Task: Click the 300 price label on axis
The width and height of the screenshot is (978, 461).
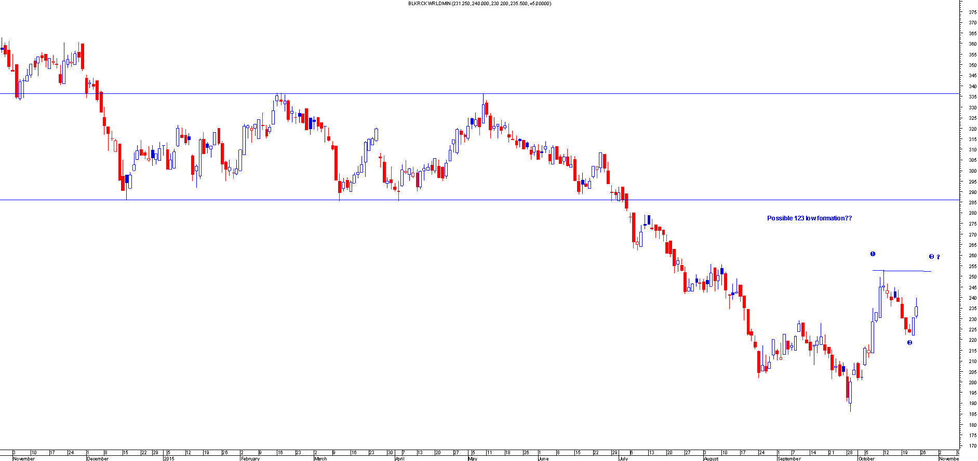Action: click(x=972, y=171)
